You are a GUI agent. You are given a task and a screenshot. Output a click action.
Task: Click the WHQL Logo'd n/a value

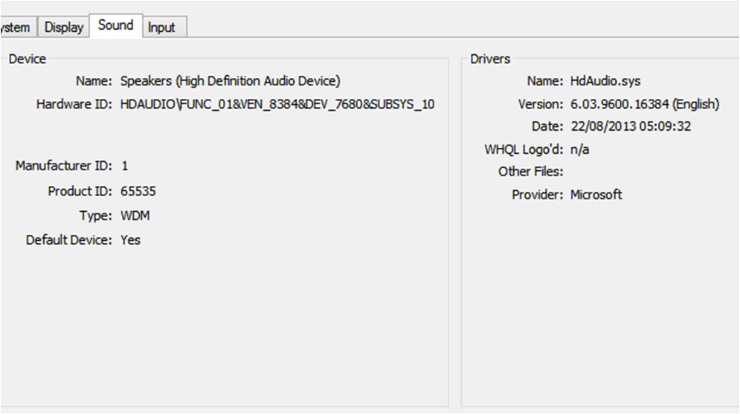tap(579, 149)
